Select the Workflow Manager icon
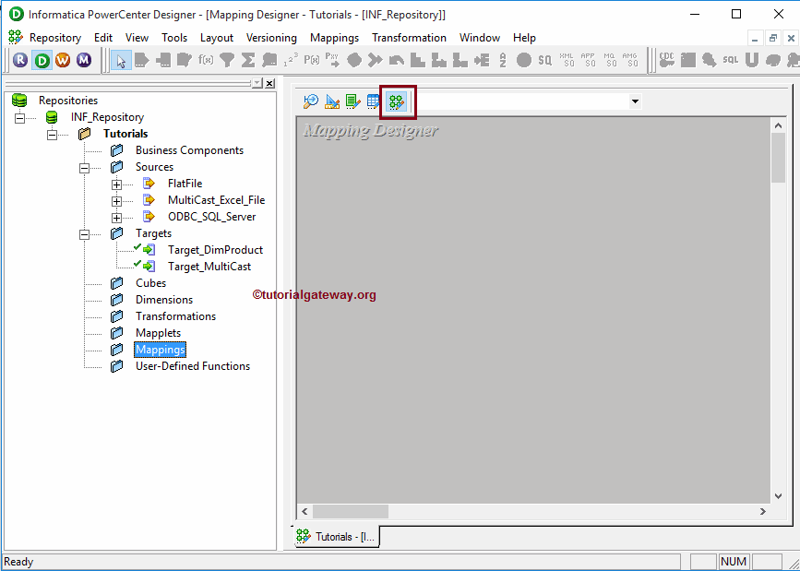Viewport: 800px width, 571px height. point(62,59)
